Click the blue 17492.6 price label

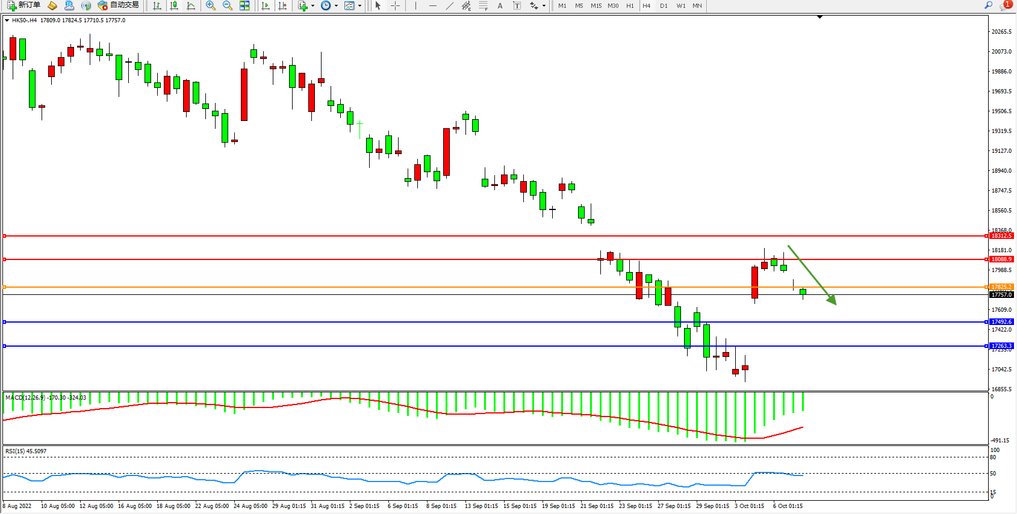(1001, 322)
